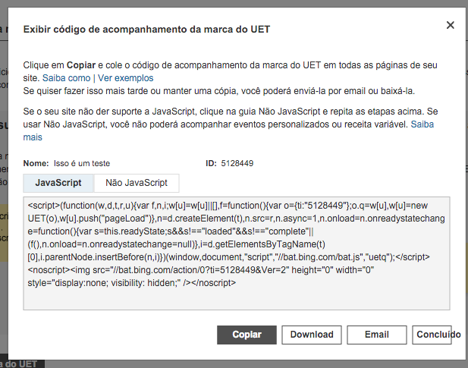
Task: Send the code with the Email button
Action: [376, 335]
